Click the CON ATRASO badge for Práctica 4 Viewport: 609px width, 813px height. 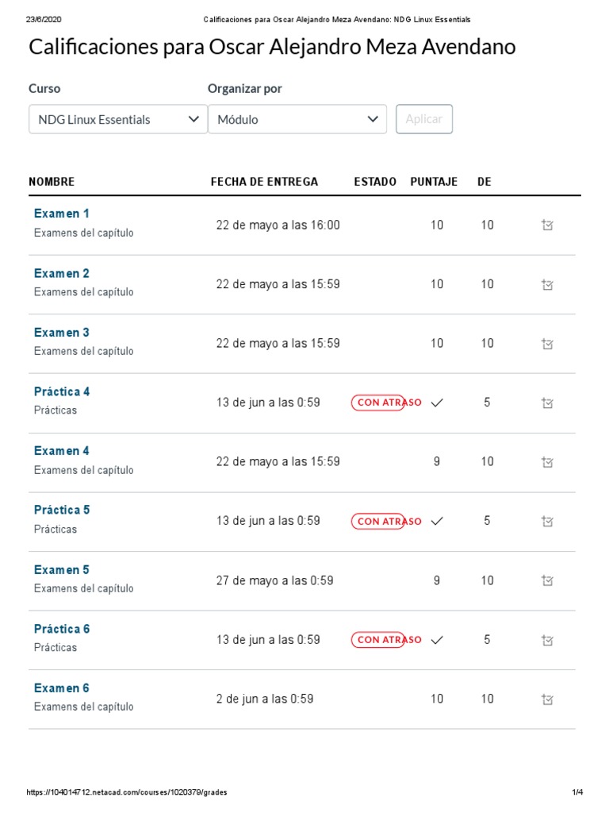point(387,403)
